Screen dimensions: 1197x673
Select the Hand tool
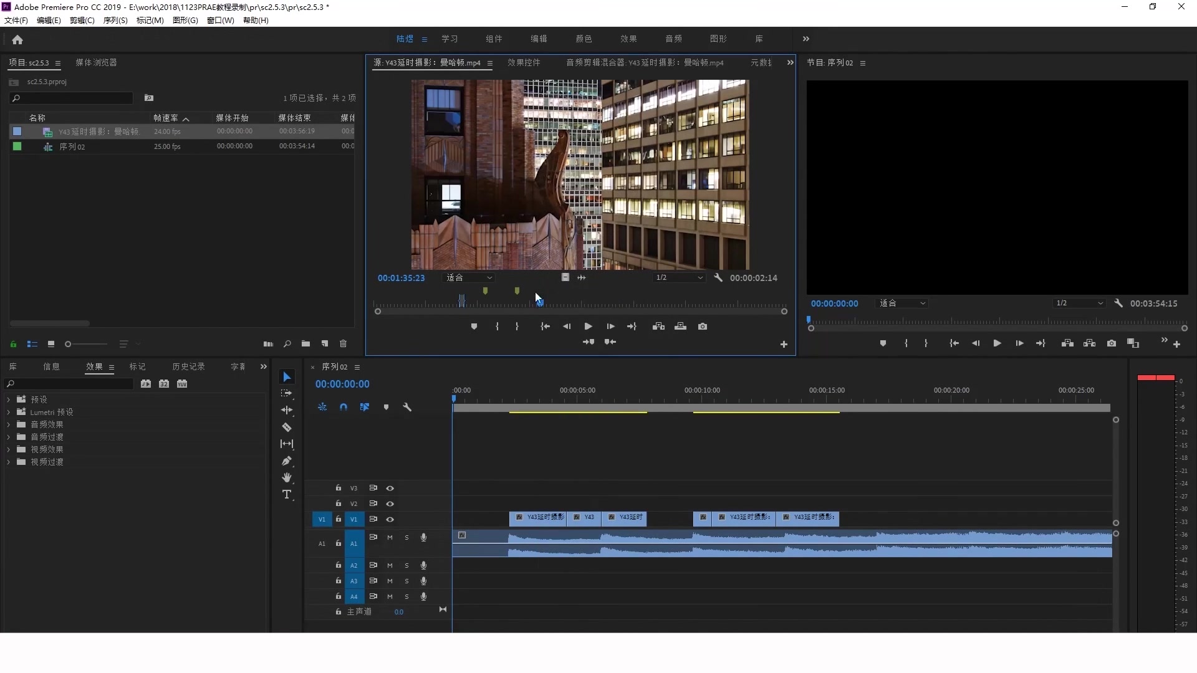click(x=287, y=478)
